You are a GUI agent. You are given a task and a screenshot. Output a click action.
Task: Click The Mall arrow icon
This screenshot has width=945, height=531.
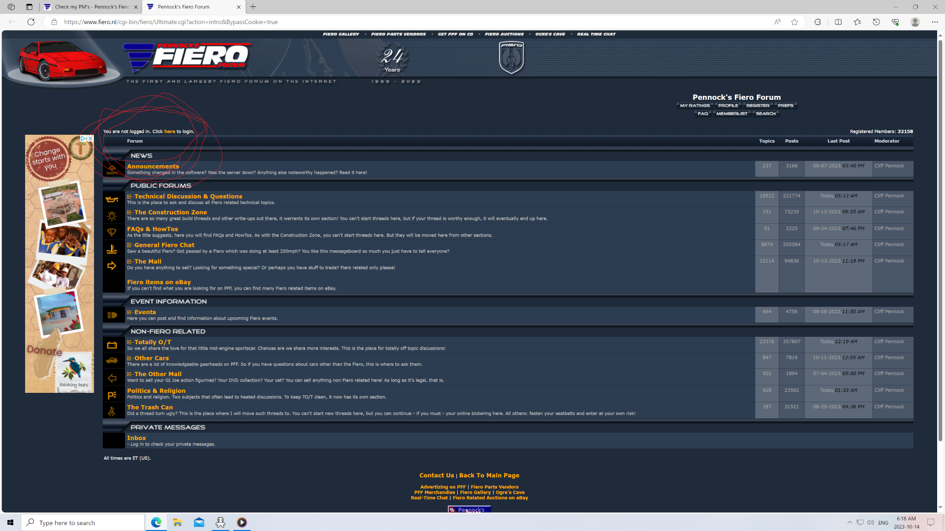(112, 265)
